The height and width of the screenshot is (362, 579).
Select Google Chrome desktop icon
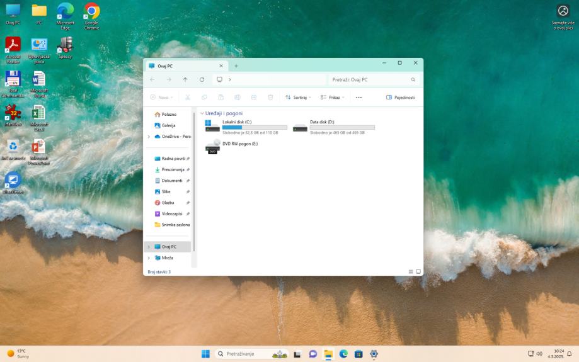(91, 16)
